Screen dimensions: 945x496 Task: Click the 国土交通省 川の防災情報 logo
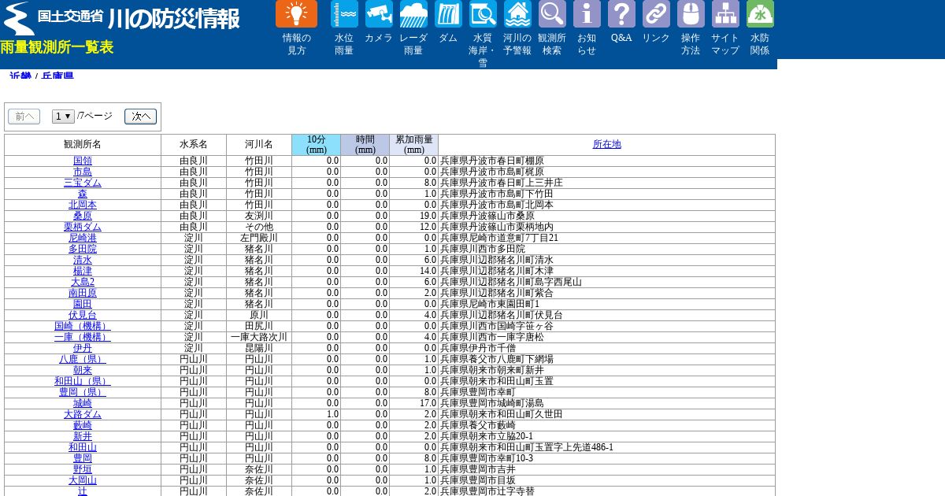(122, 18)
